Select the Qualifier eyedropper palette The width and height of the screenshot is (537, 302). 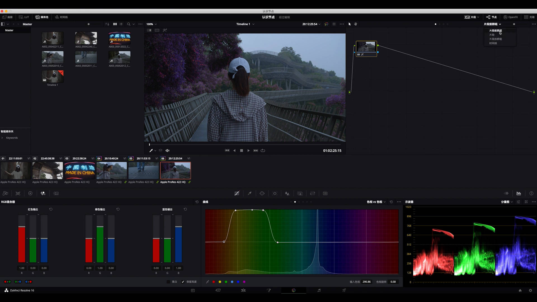[x=249, y=193]
